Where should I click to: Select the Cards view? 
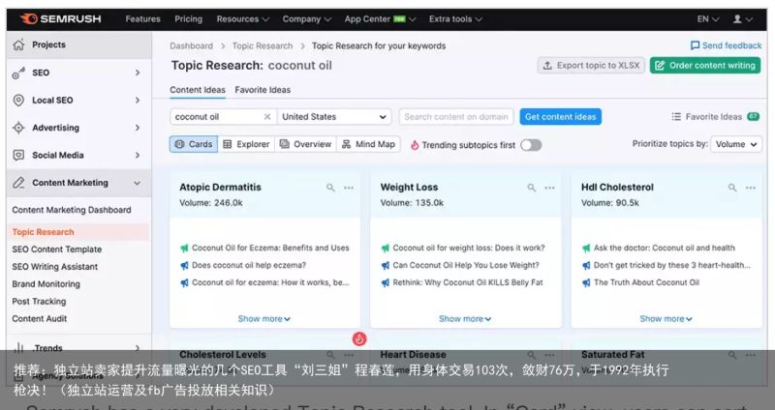pyautogui.click(x=193, y=144)
